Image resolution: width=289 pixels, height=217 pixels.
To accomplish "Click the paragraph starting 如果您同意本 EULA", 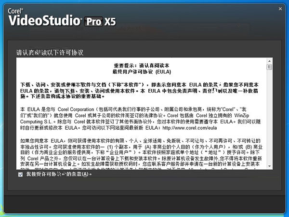I will click(141, 152).
